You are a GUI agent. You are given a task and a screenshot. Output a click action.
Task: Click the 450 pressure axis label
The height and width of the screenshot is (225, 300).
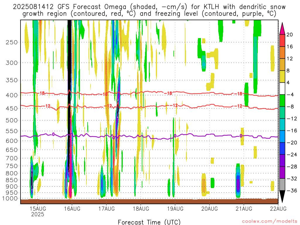(x=12, y=108)
